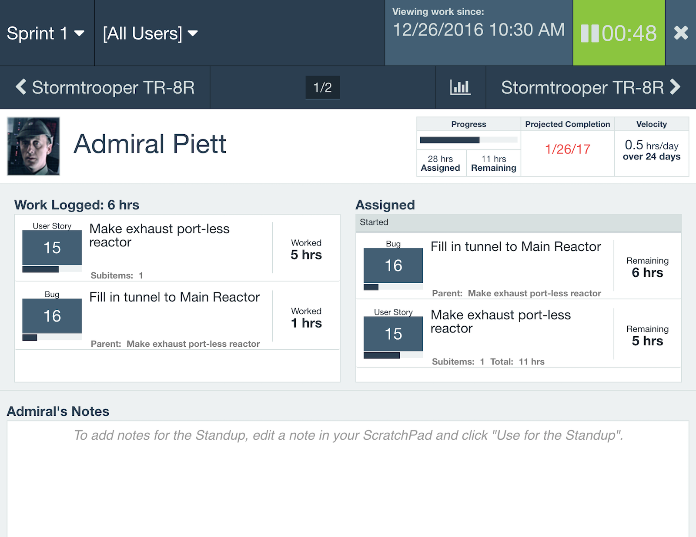
Task: Select the Started section header
Action: click(519, 222)
